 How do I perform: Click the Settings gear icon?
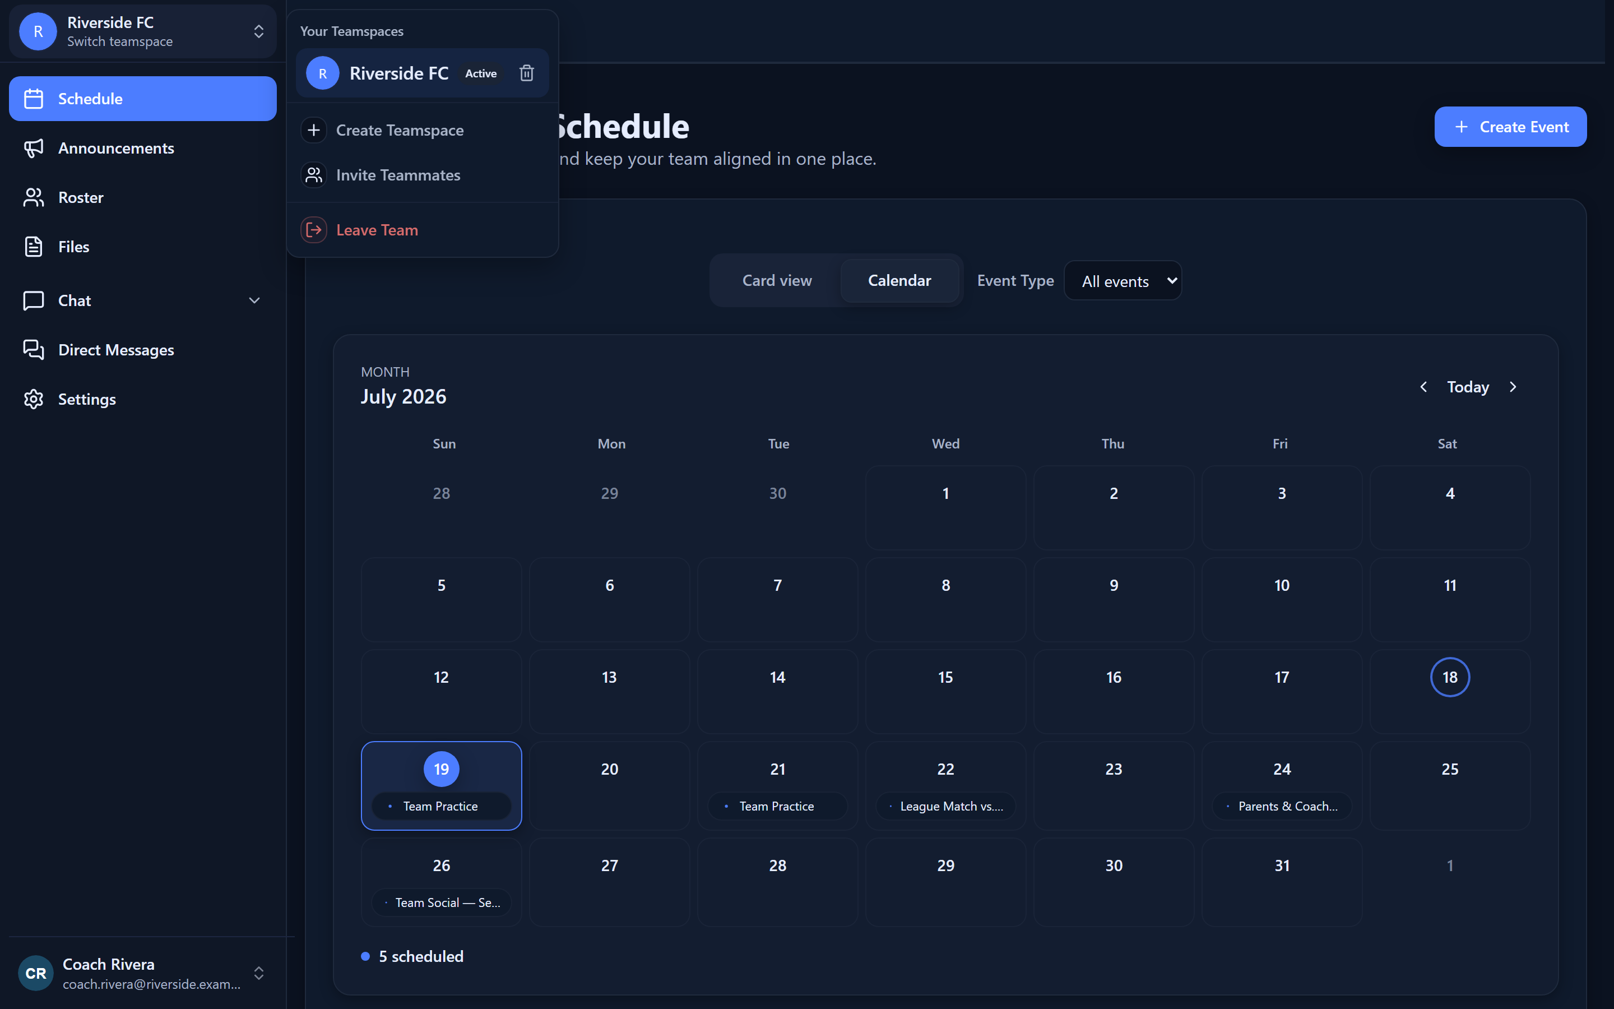[x=34, y=399]
